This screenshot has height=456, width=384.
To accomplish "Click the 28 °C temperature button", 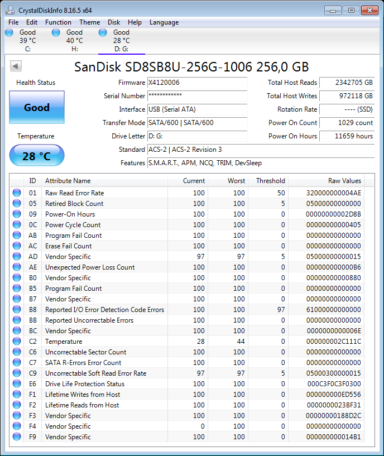I will (x=37, y=156).
